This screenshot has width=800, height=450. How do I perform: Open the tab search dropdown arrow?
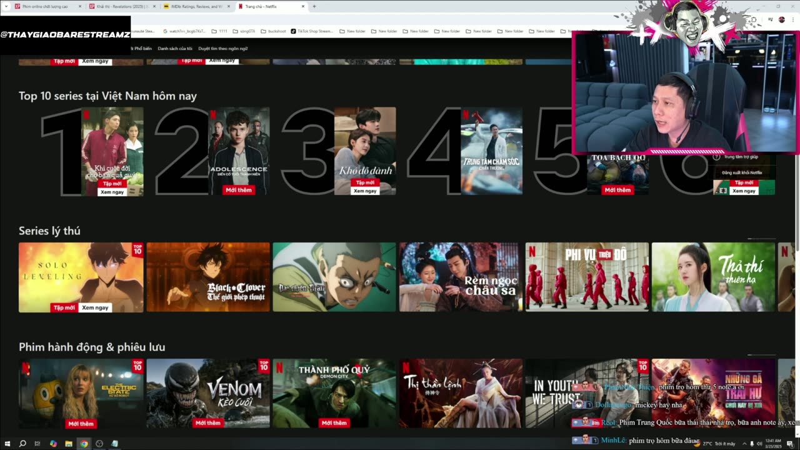[x=7, y=6]
